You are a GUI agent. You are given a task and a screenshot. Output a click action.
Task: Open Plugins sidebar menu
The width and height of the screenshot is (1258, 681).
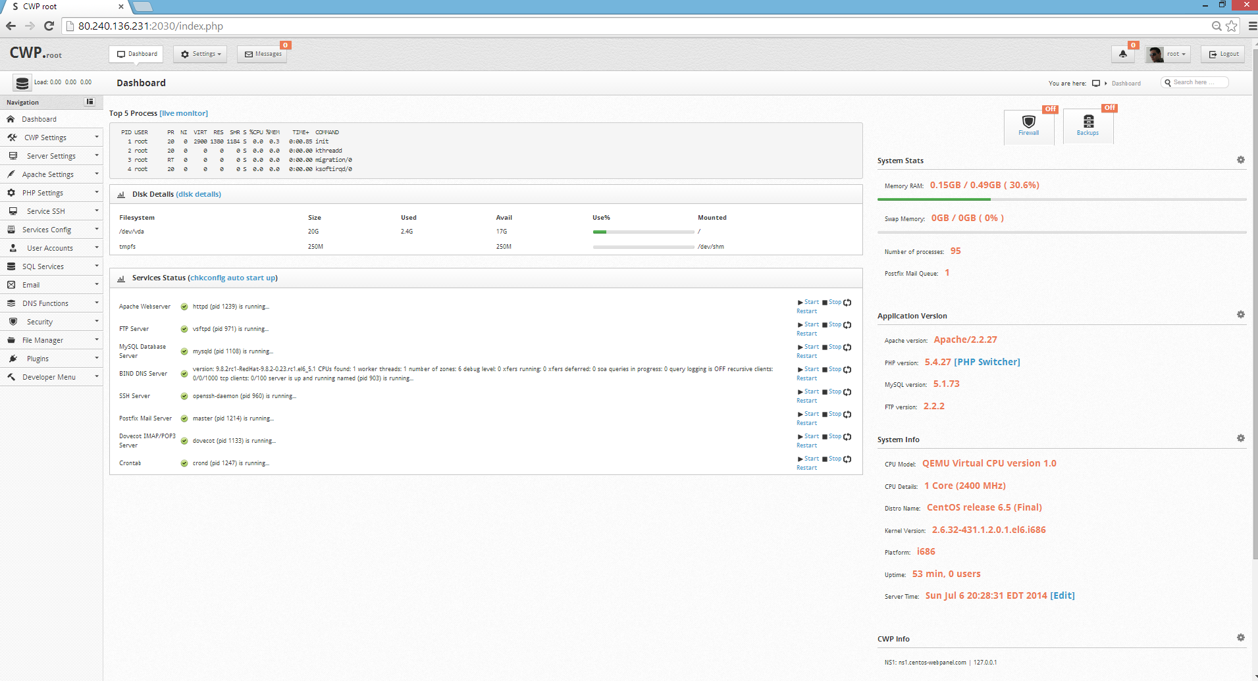click(51, 359)
